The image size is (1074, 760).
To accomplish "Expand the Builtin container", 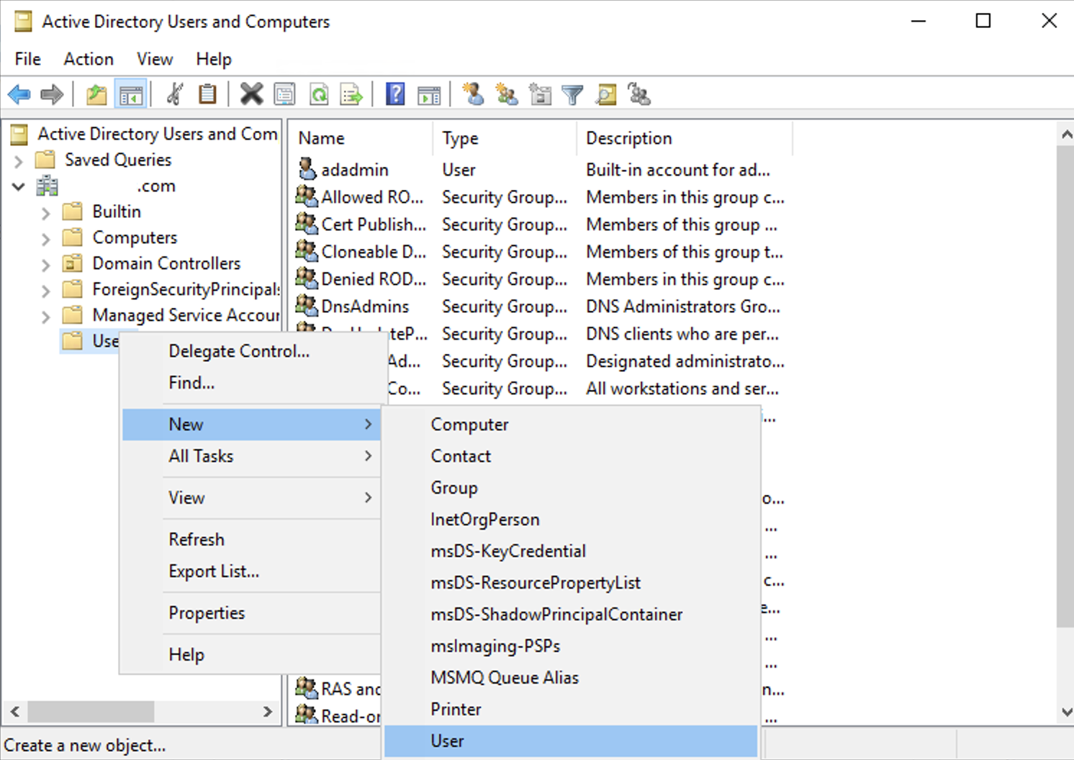I will pos(45,212).
